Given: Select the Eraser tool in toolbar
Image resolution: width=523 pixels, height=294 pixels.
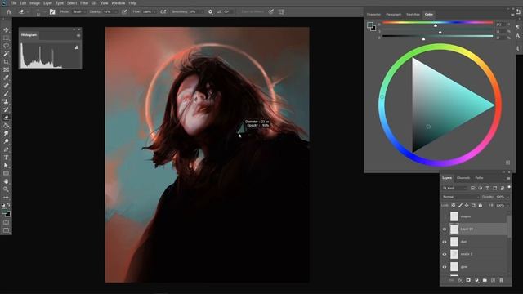Looking at the screenshot, I should coord(6,118).
